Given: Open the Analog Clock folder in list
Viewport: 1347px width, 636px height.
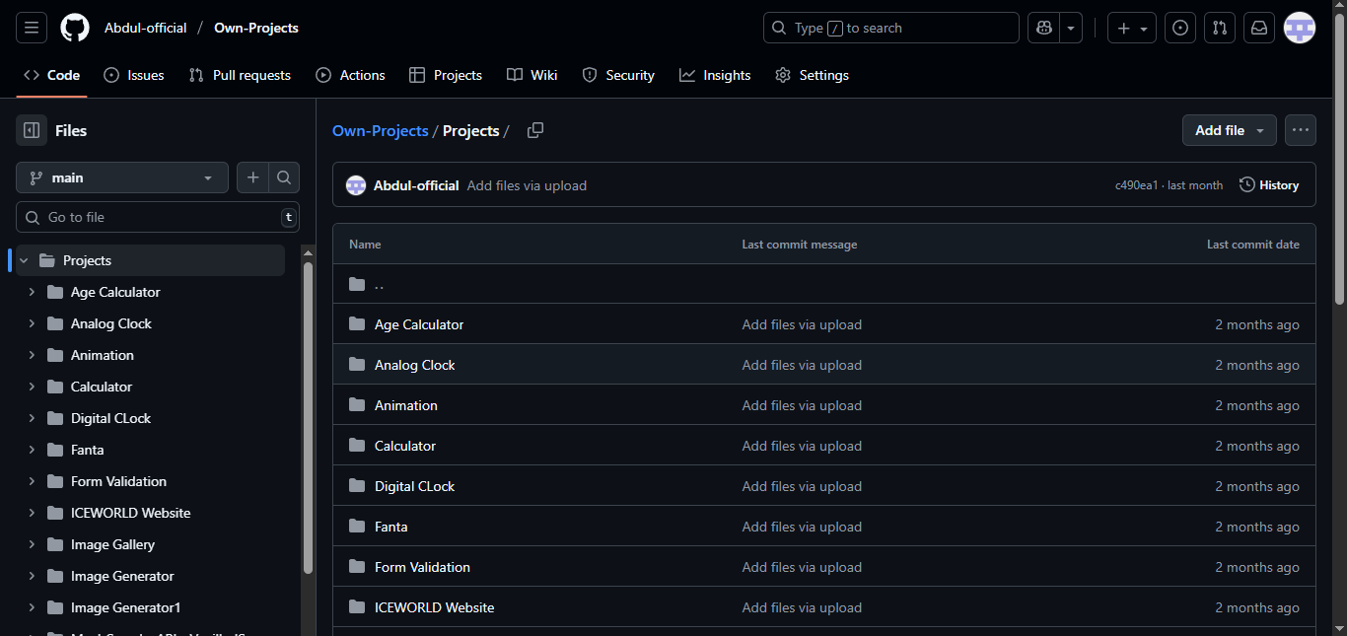Looking at the screenshot, I should click(x=414, y=365).
